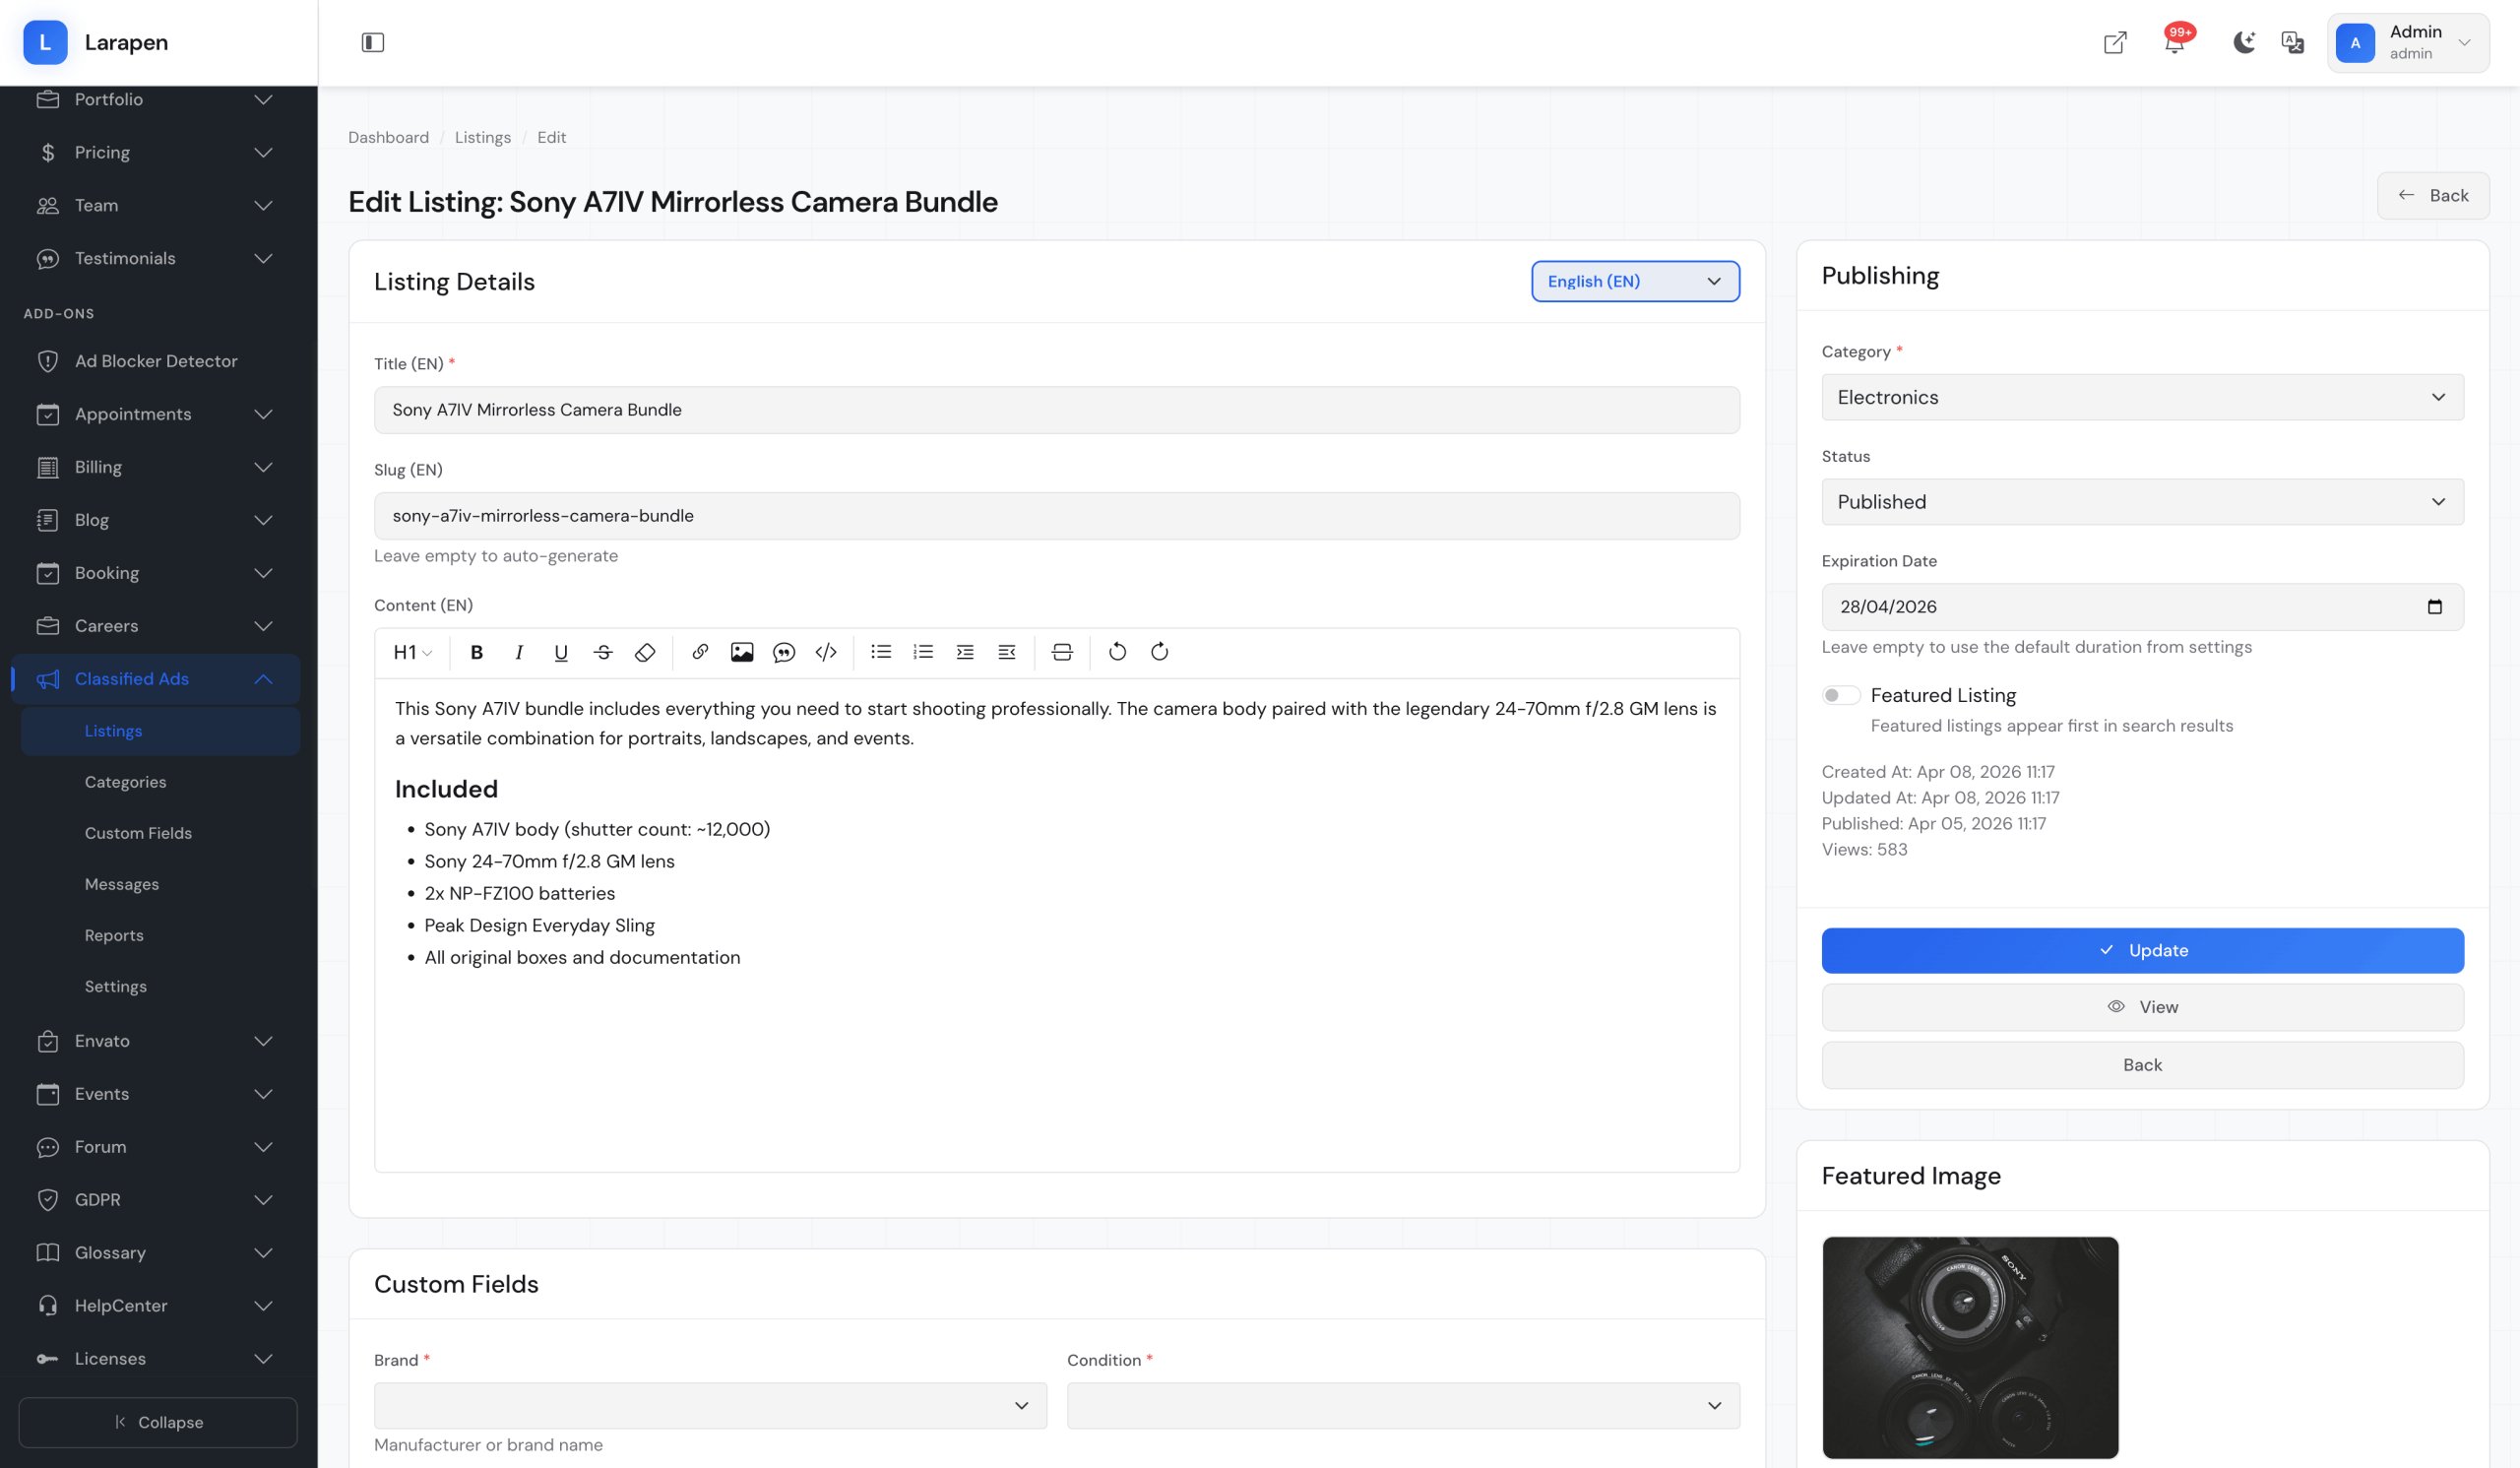Click the insert link icon
This screenshot has width=2520, height=1468.
click(x=700, y=652)
